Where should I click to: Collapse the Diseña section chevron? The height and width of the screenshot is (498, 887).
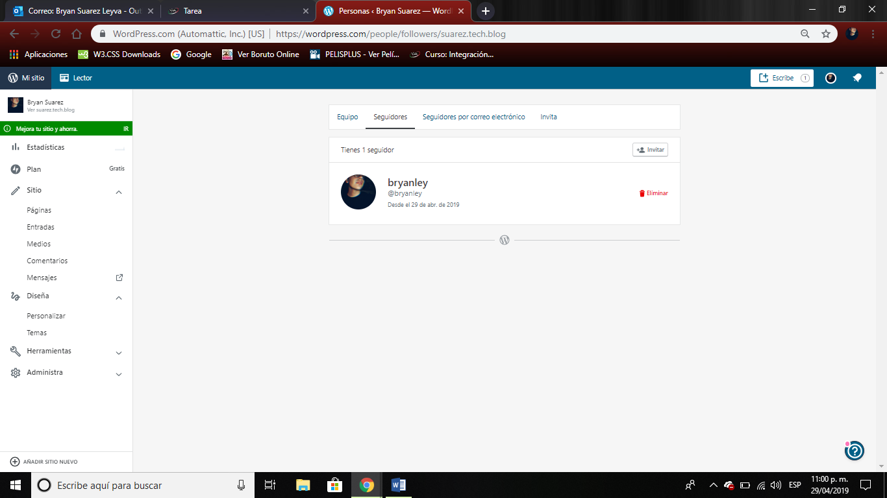pyautogui.click(x=119, y=298)
